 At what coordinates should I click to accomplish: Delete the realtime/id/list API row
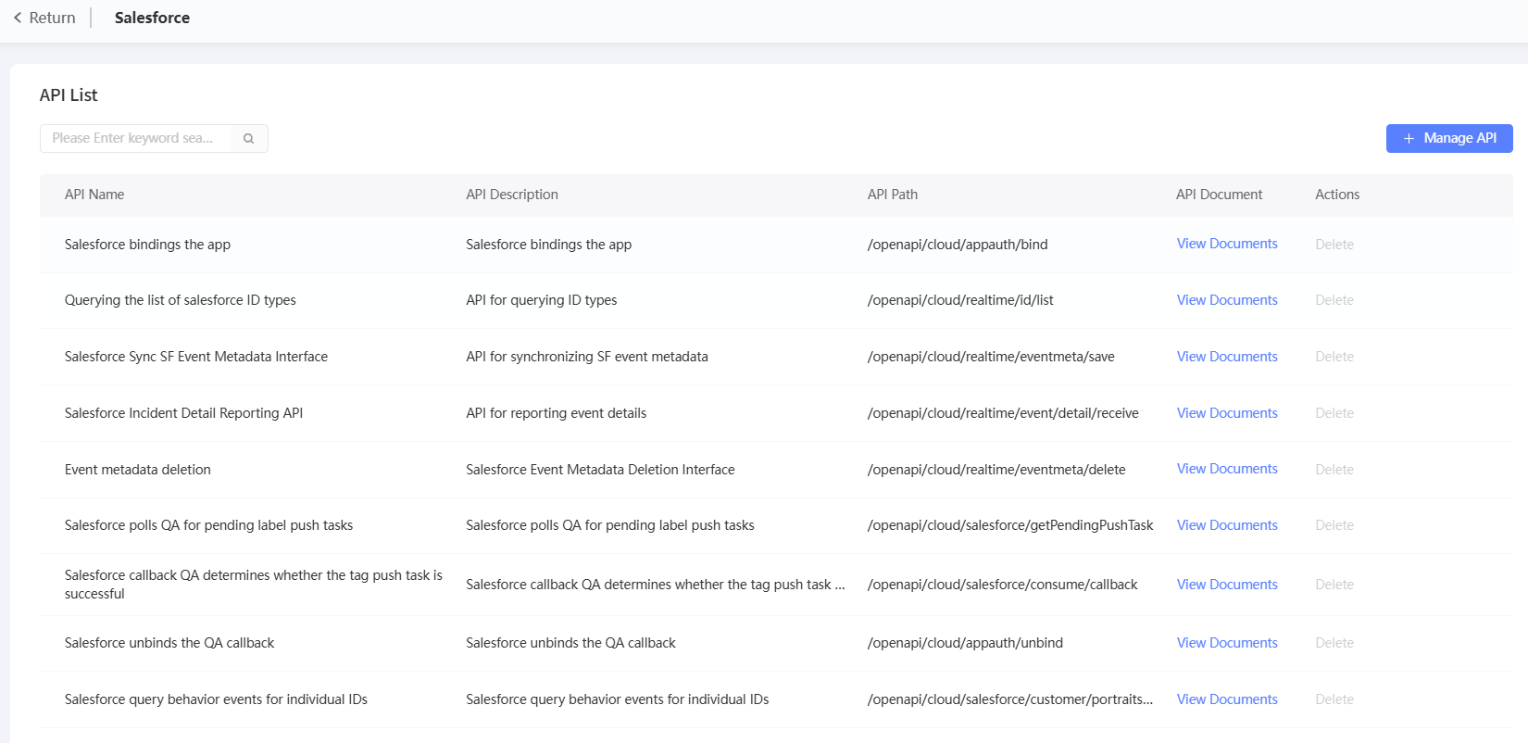tap(1334, 300)
